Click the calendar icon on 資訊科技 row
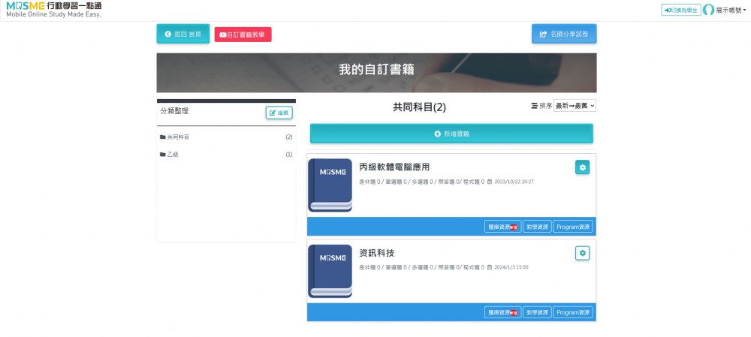The image size is (751, 337). click(490, 267)
